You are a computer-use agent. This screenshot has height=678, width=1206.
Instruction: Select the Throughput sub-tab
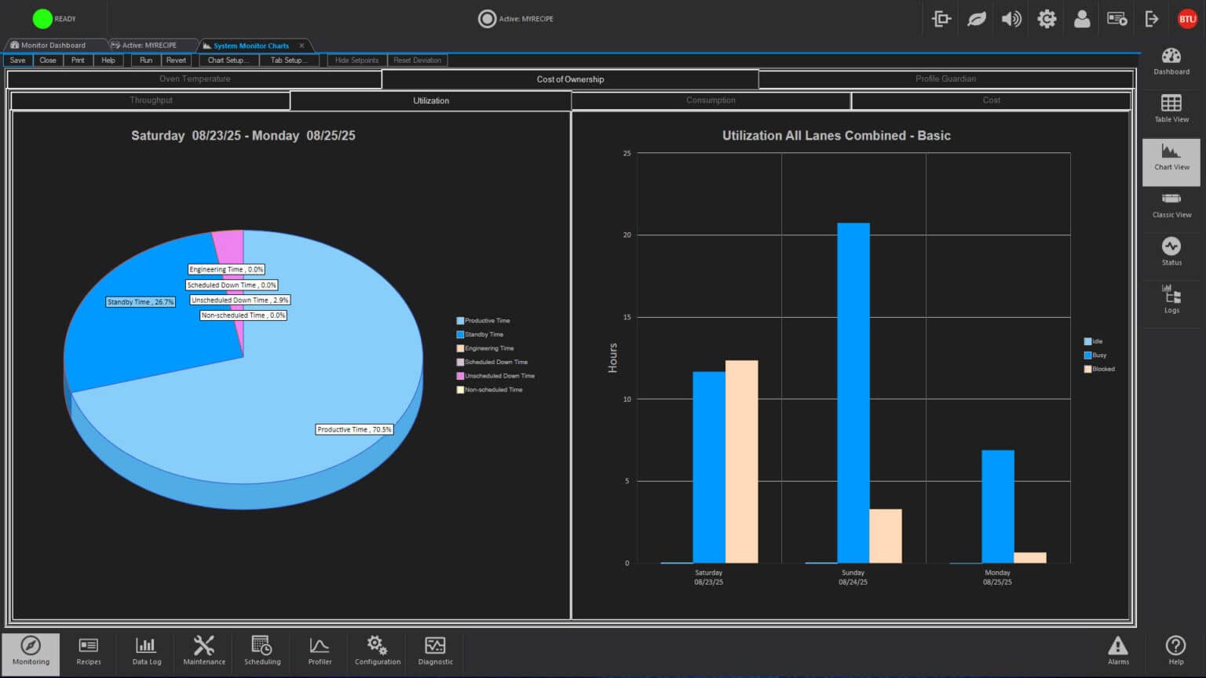pos(151,100)
